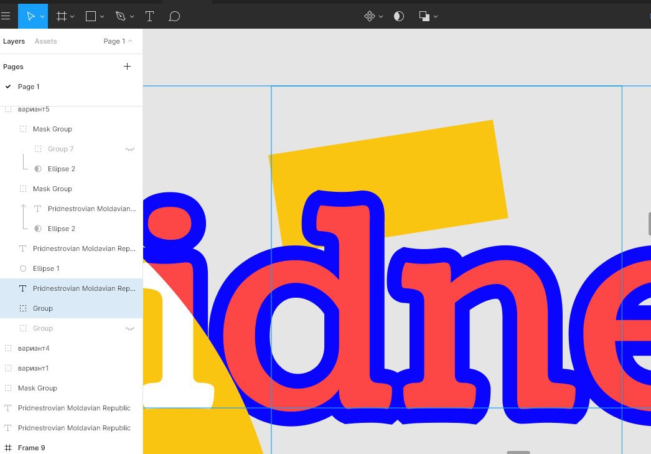Expand the shape tools dropdown
Screen dimensions: 651x454
coord(102,17)
